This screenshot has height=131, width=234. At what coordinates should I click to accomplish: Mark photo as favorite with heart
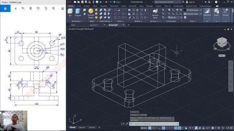point(38,8)
